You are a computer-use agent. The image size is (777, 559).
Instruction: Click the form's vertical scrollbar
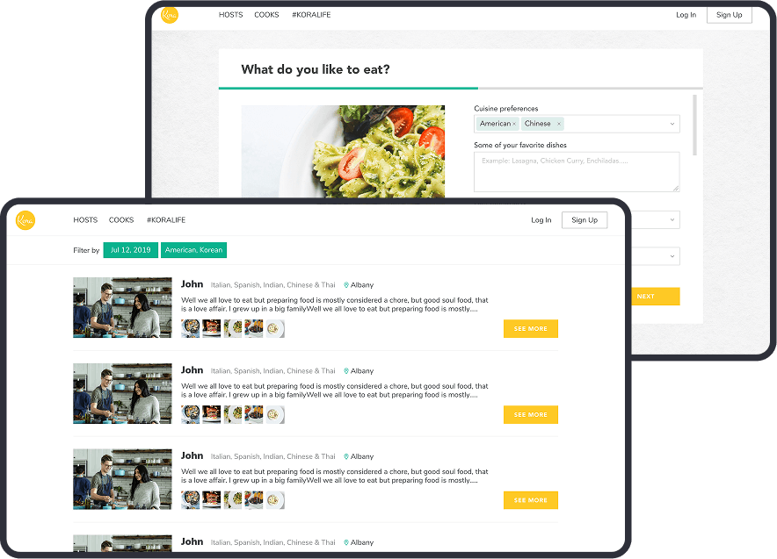click(x=694, y=125)
